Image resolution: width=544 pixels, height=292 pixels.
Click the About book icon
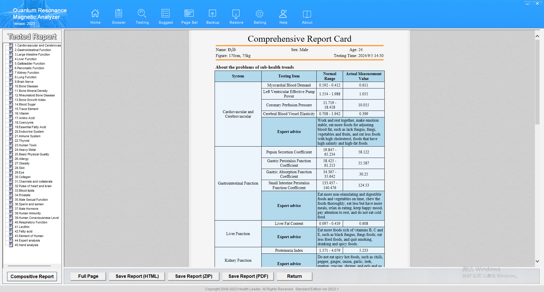(x=307, y=14)
